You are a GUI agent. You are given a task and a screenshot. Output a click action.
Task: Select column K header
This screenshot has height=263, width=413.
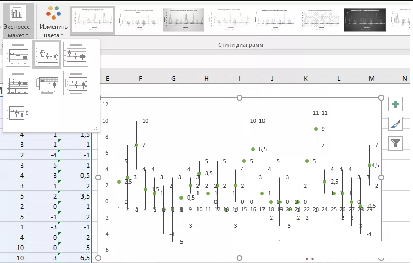(306, 78)
